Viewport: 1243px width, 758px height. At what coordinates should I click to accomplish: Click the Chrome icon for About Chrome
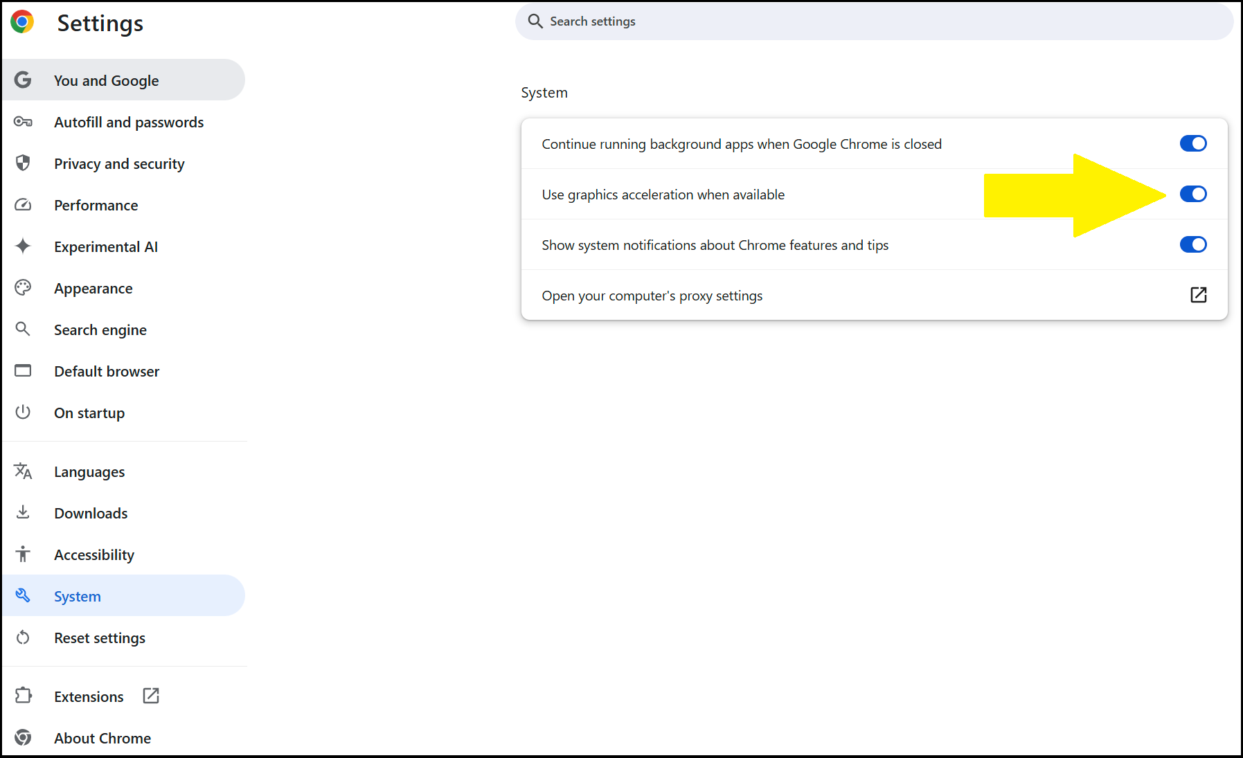pos(23,738)
